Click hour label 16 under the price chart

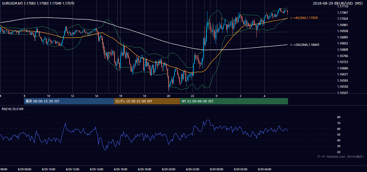point(121,96)
